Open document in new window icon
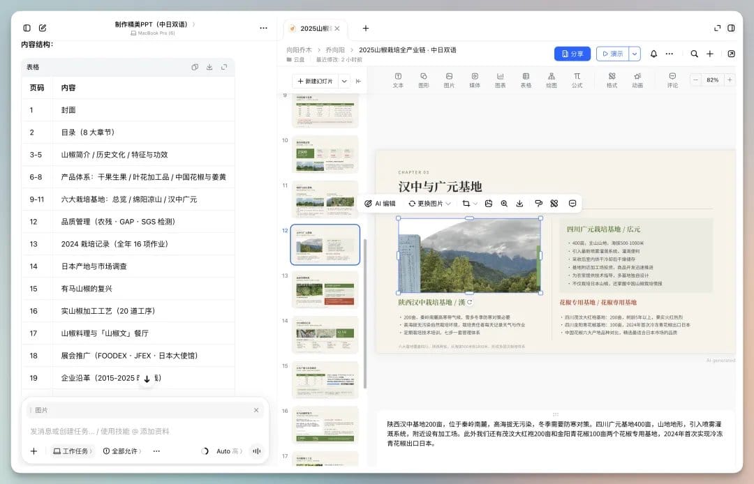This screenshot has width=754, height=484. click(732, 54)
